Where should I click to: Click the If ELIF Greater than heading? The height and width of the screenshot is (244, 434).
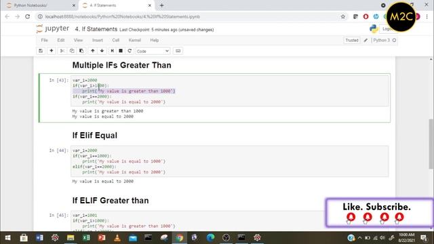click(x=111, y=201)
